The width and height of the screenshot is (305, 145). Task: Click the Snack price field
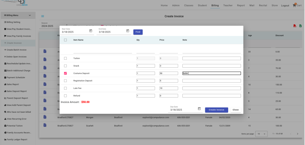(x=169, y=66)
